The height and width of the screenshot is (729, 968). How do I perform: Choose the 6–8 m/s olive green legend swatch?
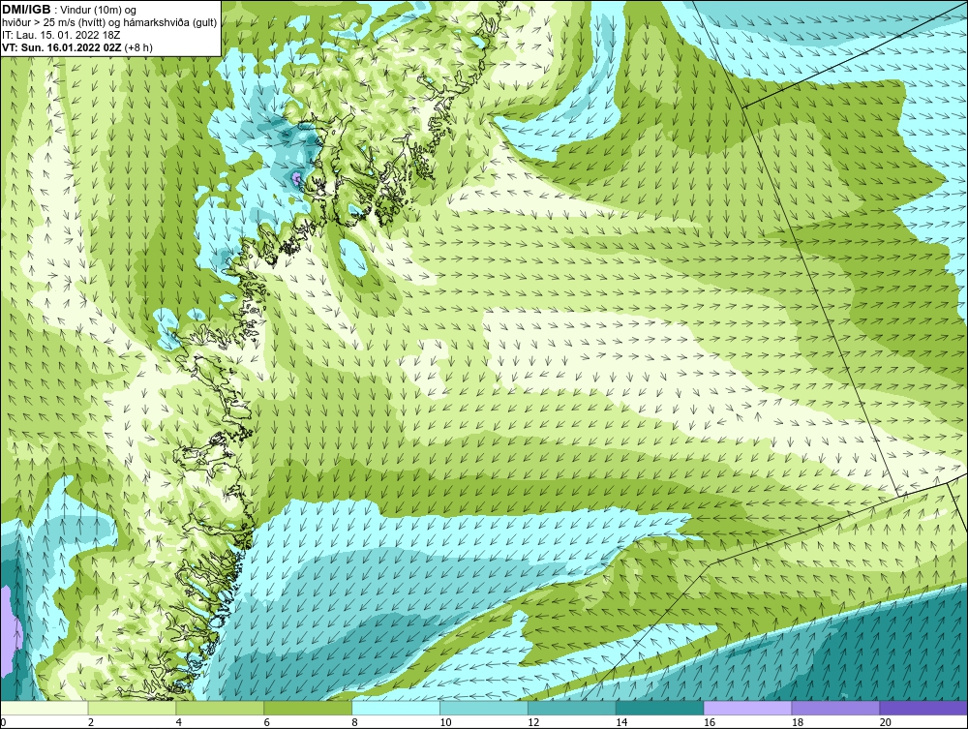pos(308,708)
